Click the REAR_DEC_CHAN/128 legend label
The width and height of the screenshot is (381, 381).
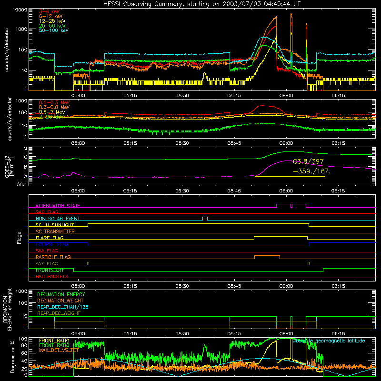(63, 307)
